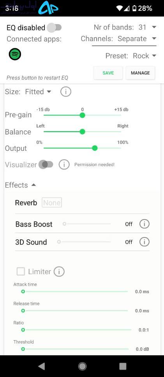The height and width of the screenshot is (377, 164).
Task: Click the SAVE preset button
Action: click(x=108, y=73)
